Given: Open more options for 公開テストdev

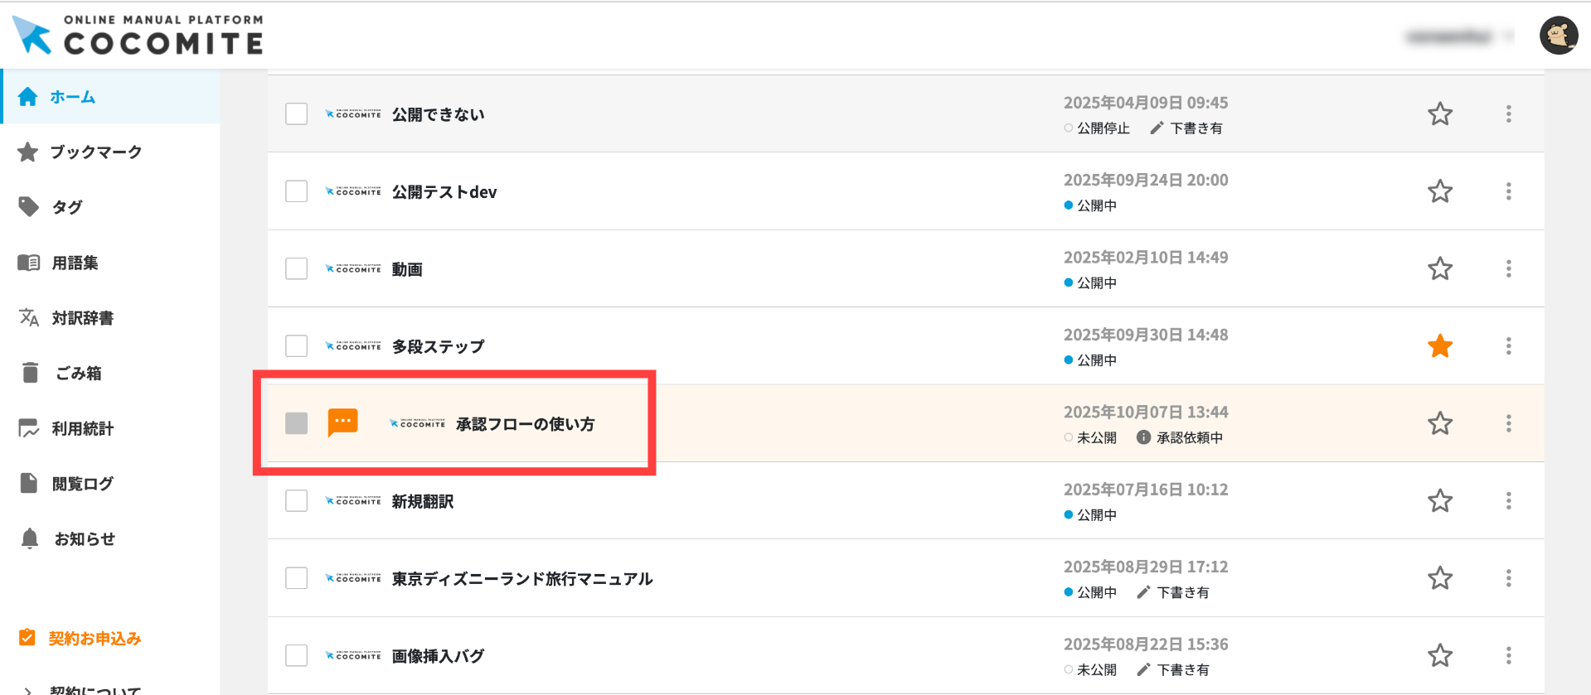Looking at the screenshot, I should click(x=1508, y=191).
